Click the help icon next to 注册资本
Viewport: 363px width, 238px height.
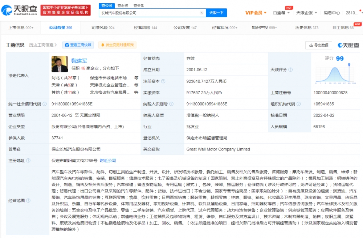163,81
